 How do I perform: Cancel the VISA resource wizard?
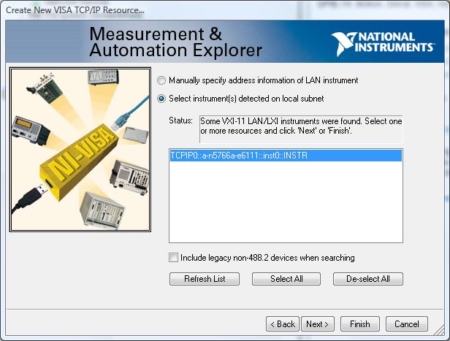click(x=406, y=323)
